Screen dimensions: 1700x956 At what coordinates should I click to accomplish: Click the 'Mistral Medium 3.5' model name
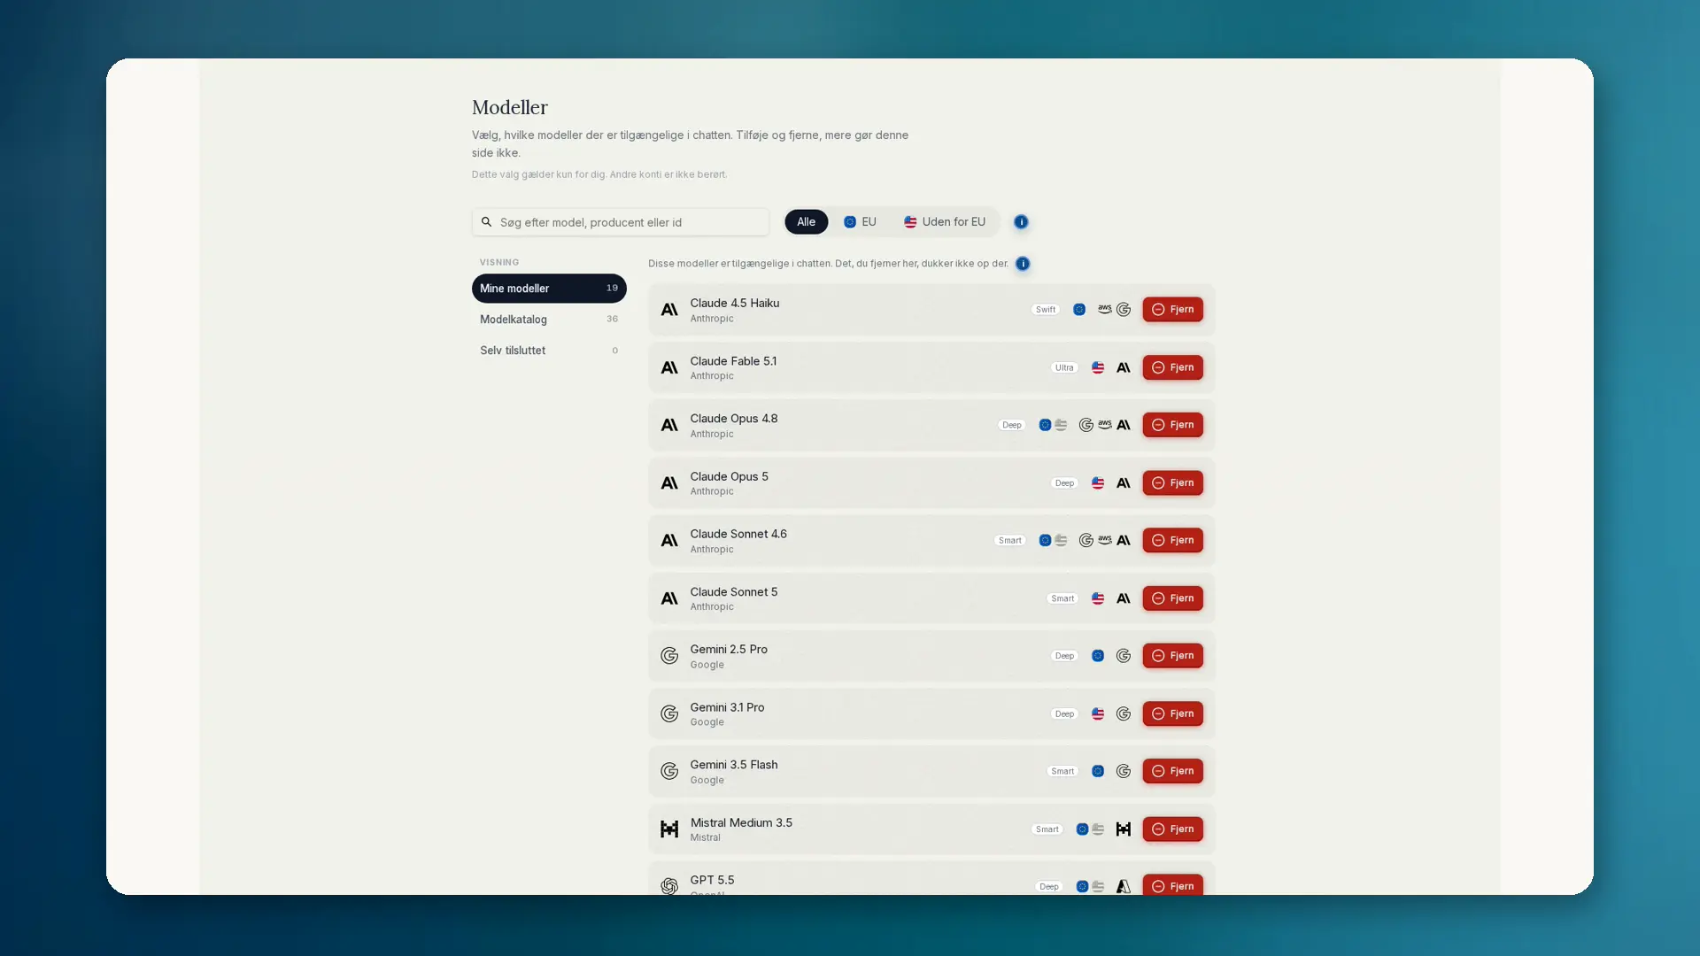point(741,823)
